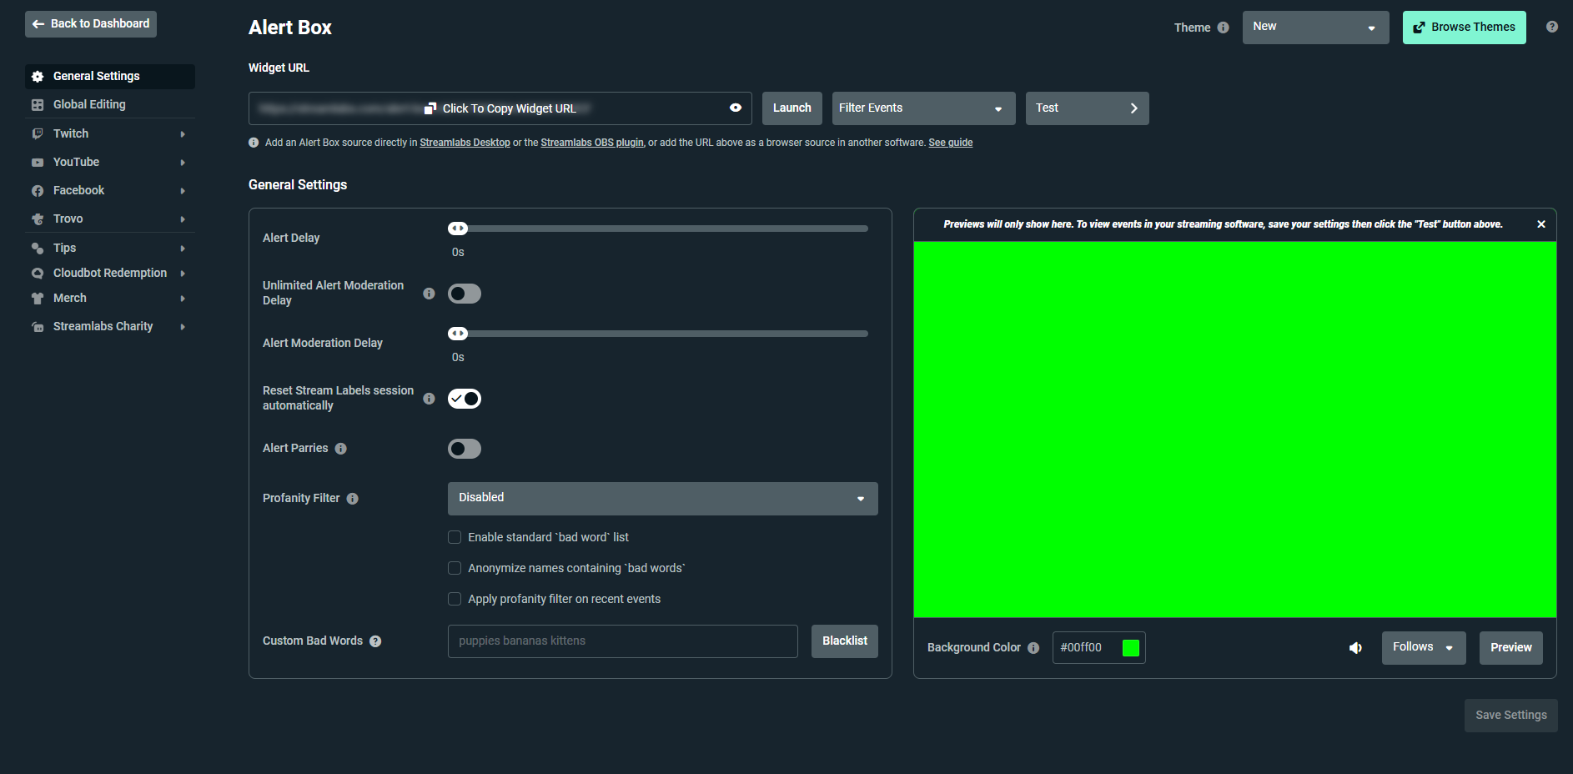Open the YouTube menu item
1573x774 pixels.
[110, 163]
